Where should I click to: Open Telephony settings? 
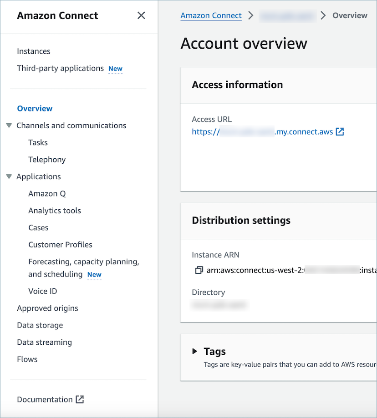(47, 159)
